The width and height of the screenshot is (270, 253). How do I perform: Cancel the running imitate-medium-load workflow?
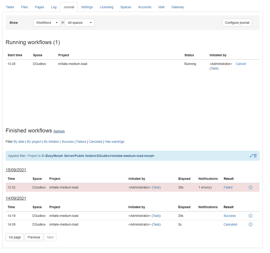pyautogui.click(x=240, y=64)
